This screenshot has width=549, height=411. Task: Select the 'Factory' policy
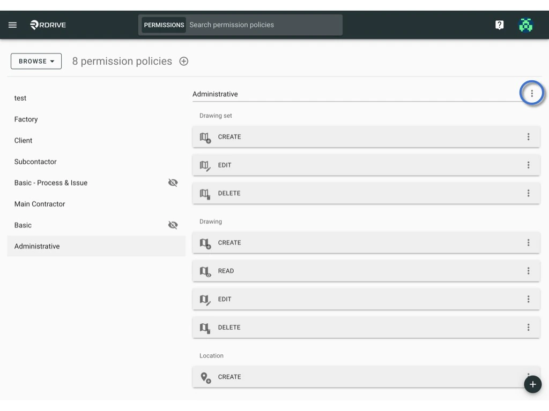tap(26, 119)
